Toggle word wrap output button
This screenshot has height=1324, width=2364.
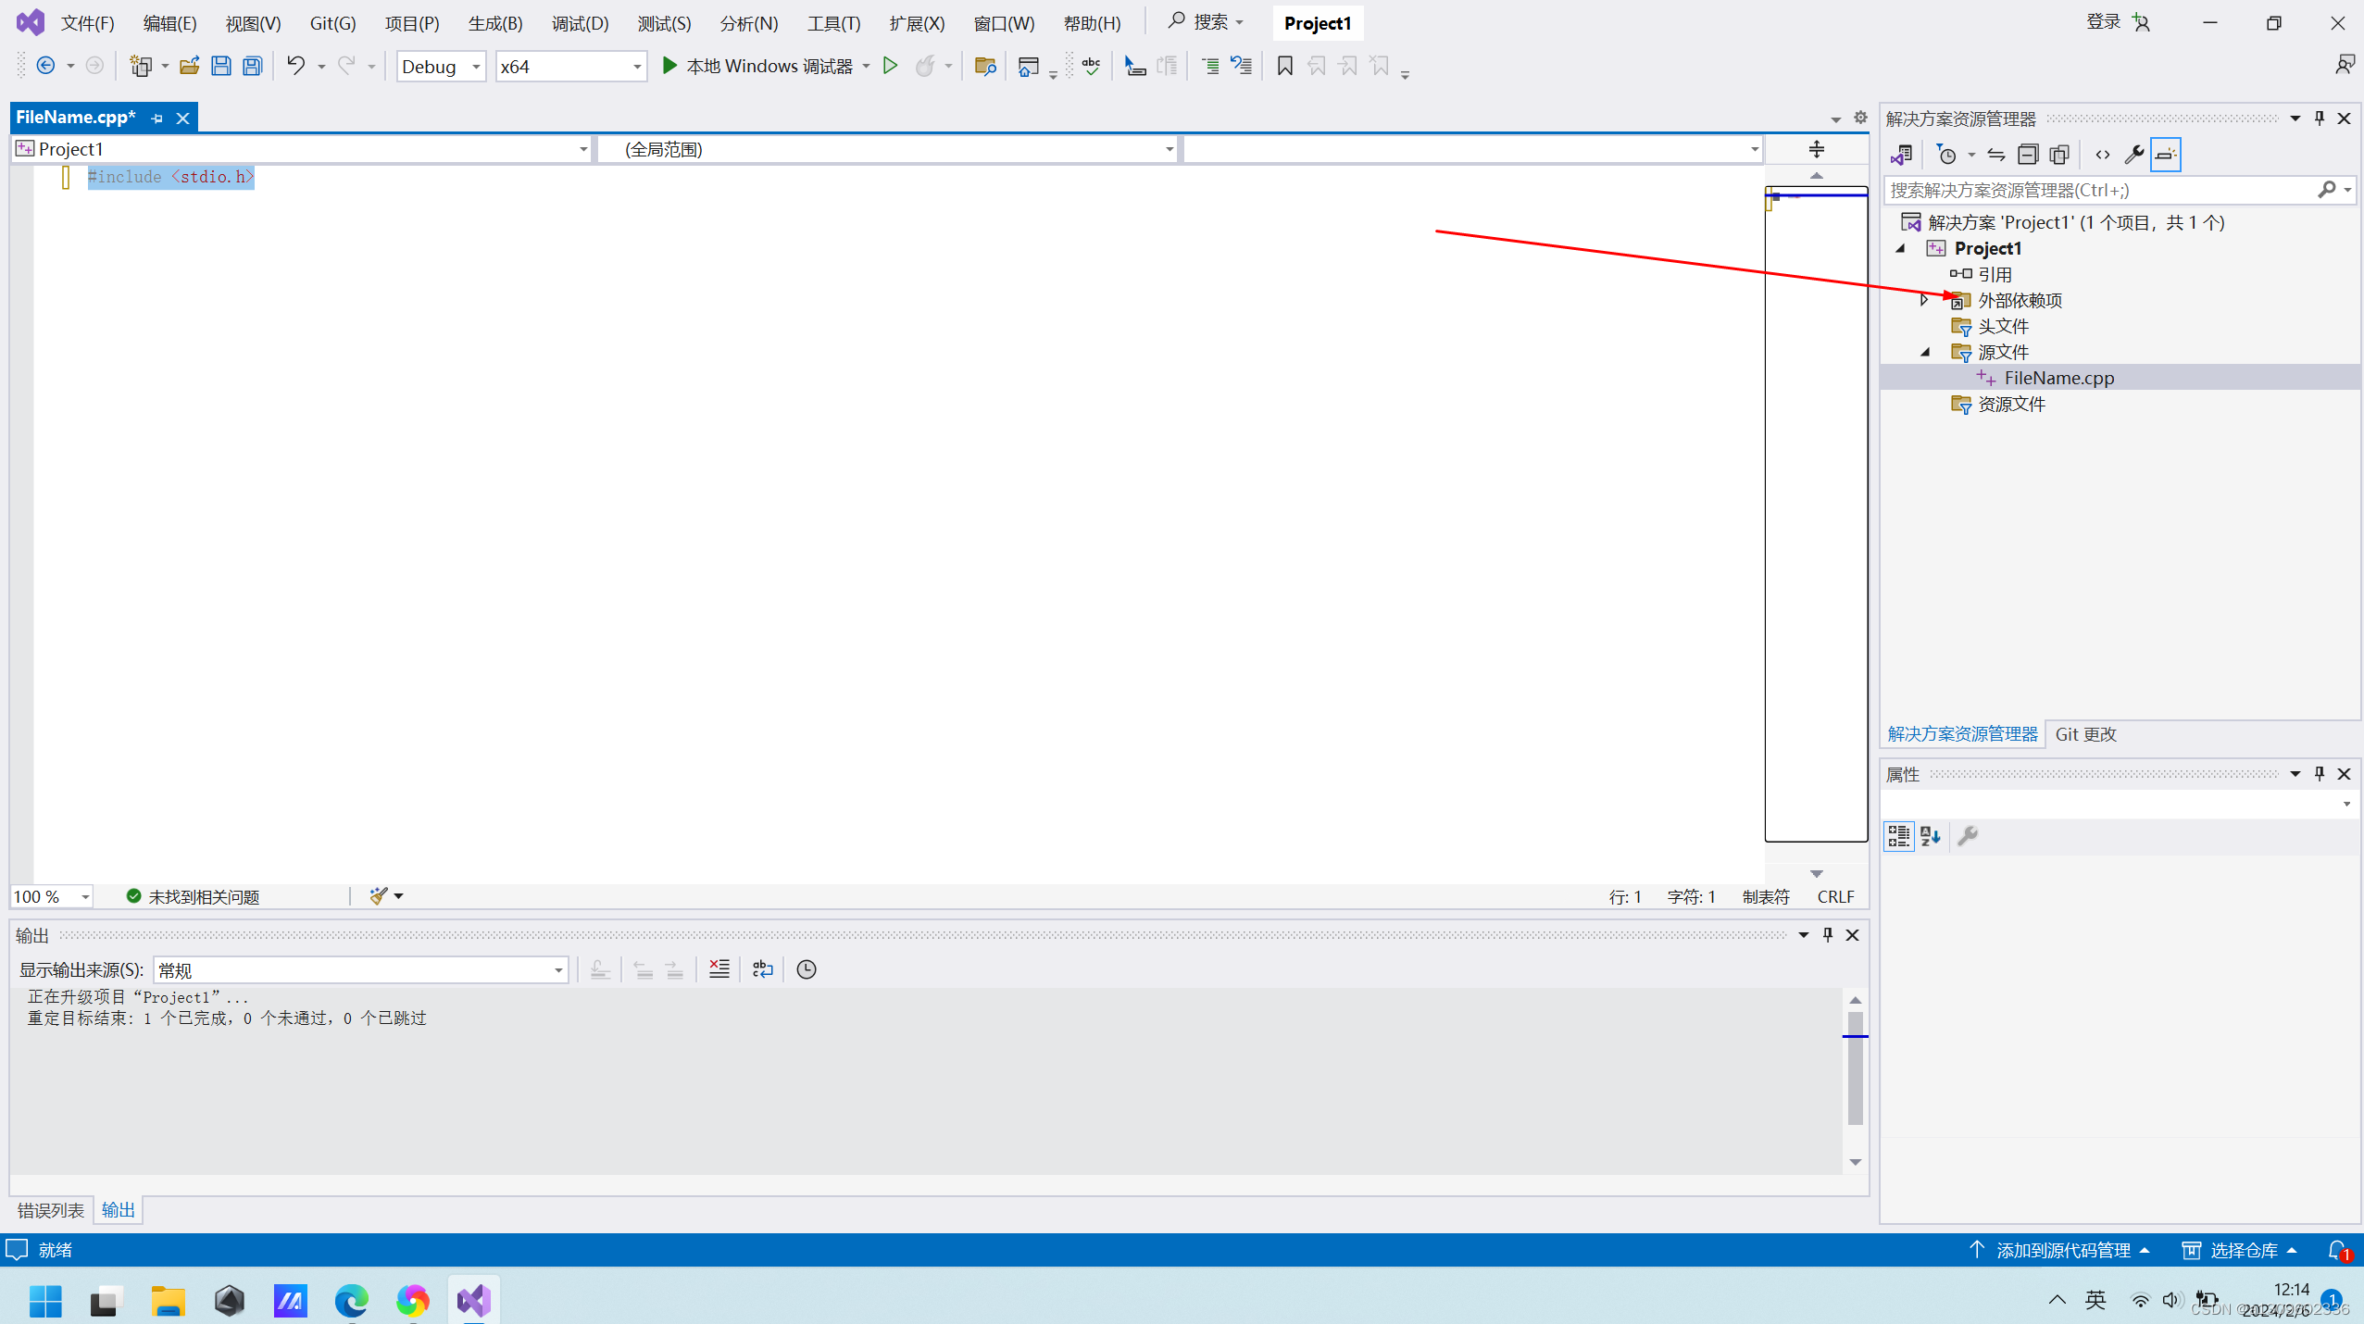(x=761, y=969)
